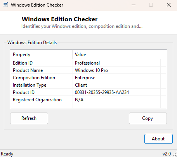Click the bold Windows Edition Checker heading
The height and width of the screenshot is (157, 177).
pos(59,19)
